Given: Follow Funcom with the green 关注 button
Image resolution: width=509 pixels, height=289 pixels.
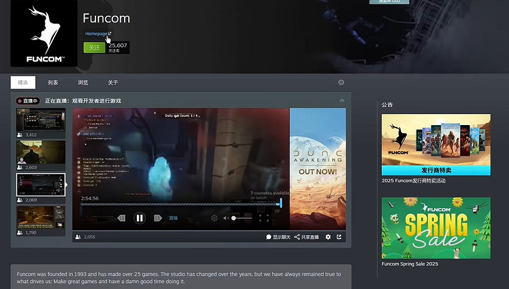Looking at the screenshot, I should pyautogui.click(x=94, y=47).
